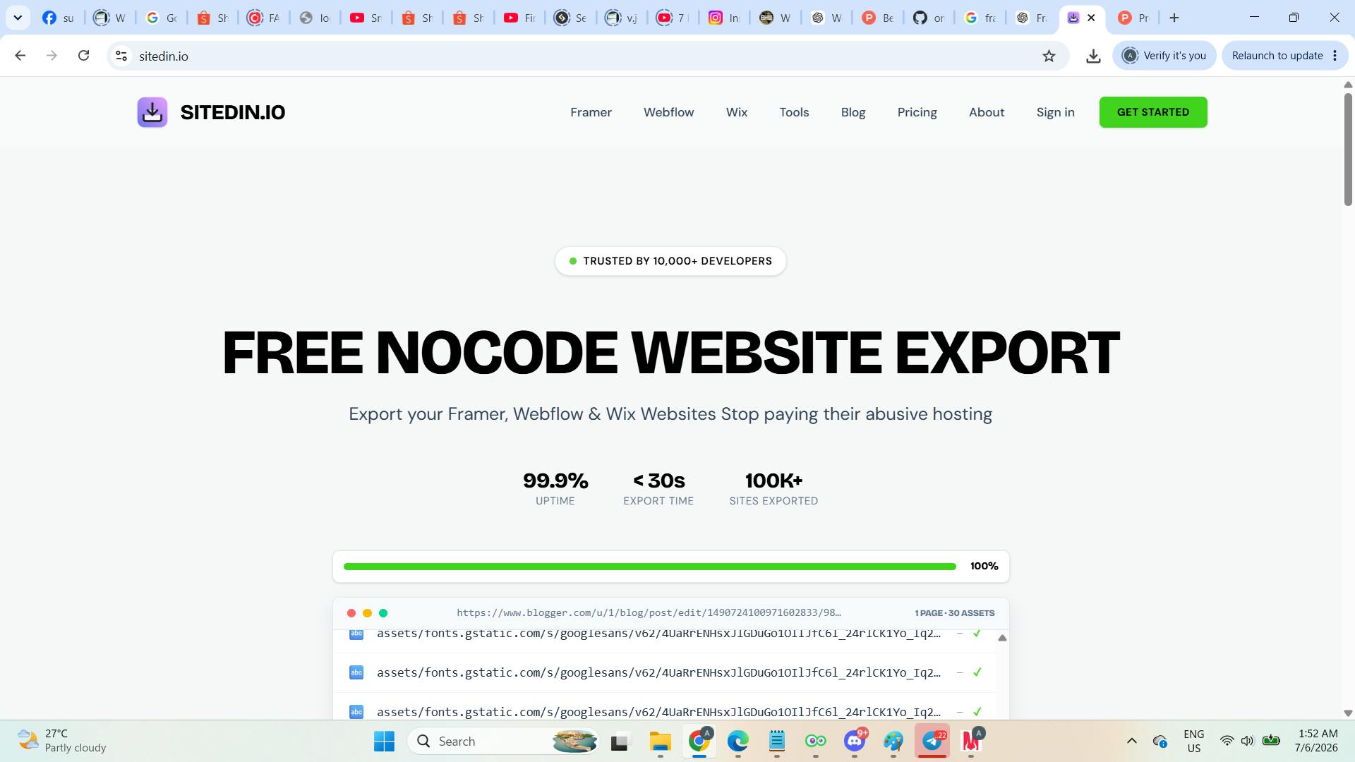Open a new browser tab
1355x762 pixels.
point(1174,18)
